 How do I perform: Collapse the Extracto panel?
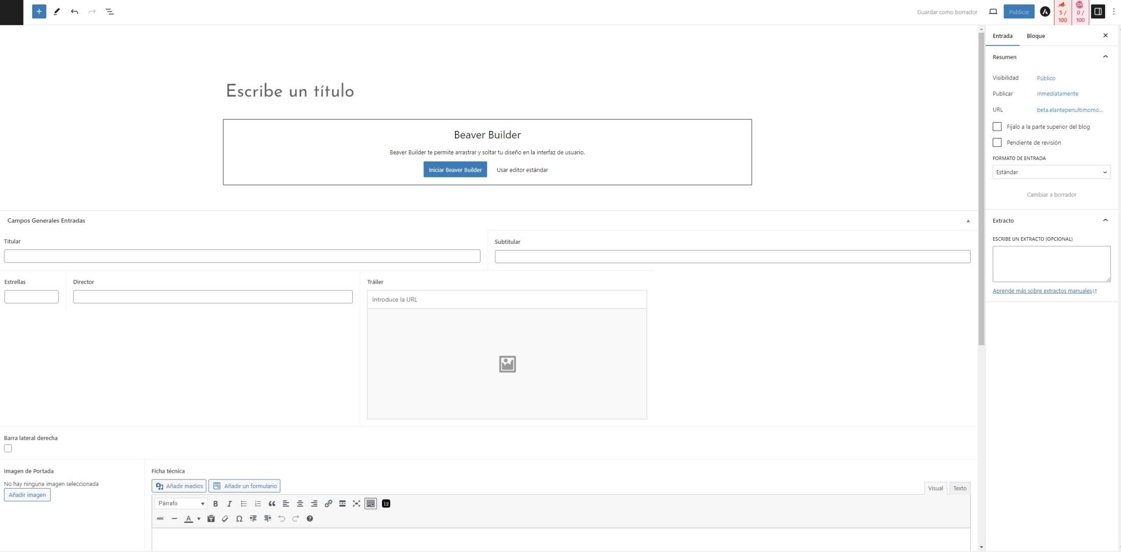click(1105, 220)
